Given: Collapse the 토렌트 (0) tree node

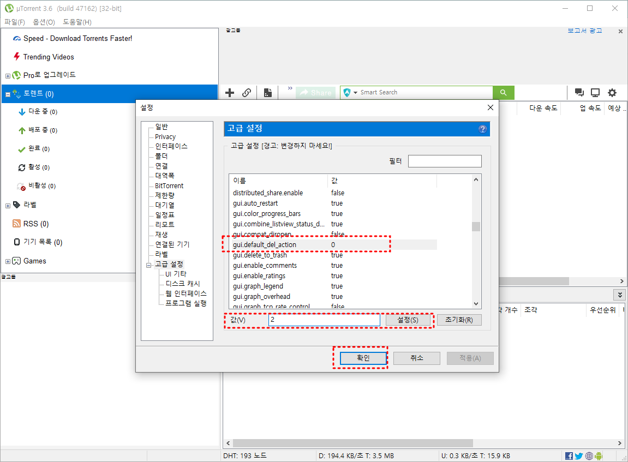Looking at the screenshot, I should pos(8,94).
